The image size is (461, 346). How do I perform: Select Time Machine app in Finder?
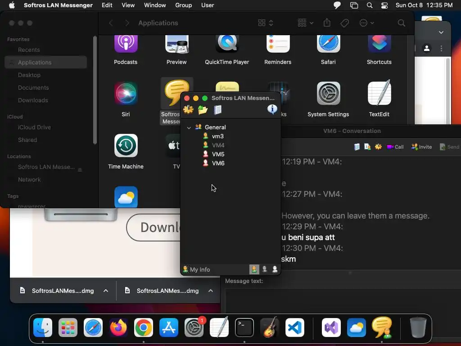tap(126, 146)
